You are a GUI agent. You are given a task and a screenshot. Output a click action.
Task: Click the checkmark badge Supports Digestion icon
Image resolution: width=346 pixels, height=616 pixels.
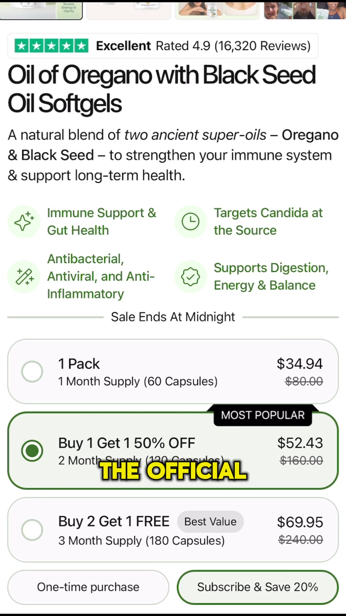tap(191, 277)
